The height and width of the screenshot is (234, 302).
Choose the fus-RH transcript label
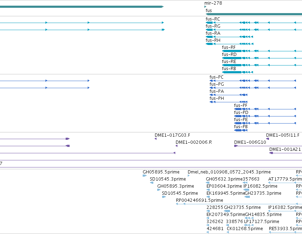coord(213,40)
